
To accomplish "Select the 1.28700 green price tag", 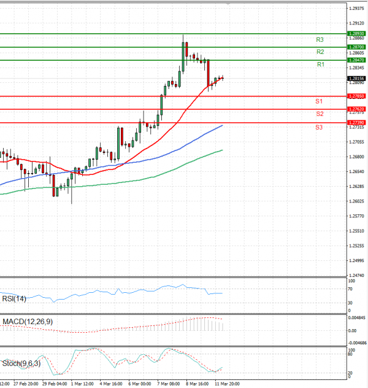I will (356, 47).
